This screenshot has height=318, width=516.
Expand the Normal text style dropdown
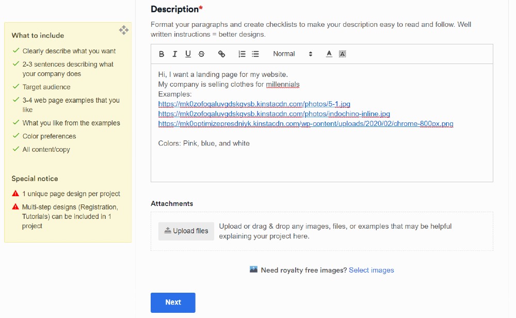coord(292,54)
